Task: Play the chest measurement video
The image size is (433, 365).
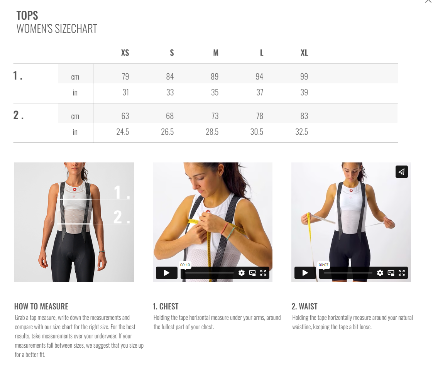Action: (166, 273)
